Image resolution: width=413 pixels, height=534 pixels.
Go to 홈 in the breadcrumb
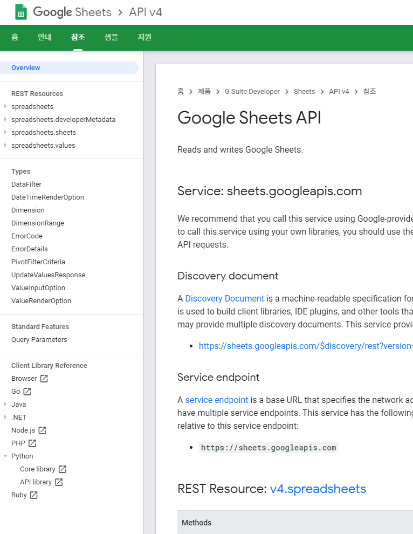coord(181,91)
